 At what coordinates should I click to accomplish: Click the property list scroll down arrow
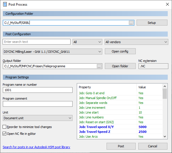[x=165, y=137]
